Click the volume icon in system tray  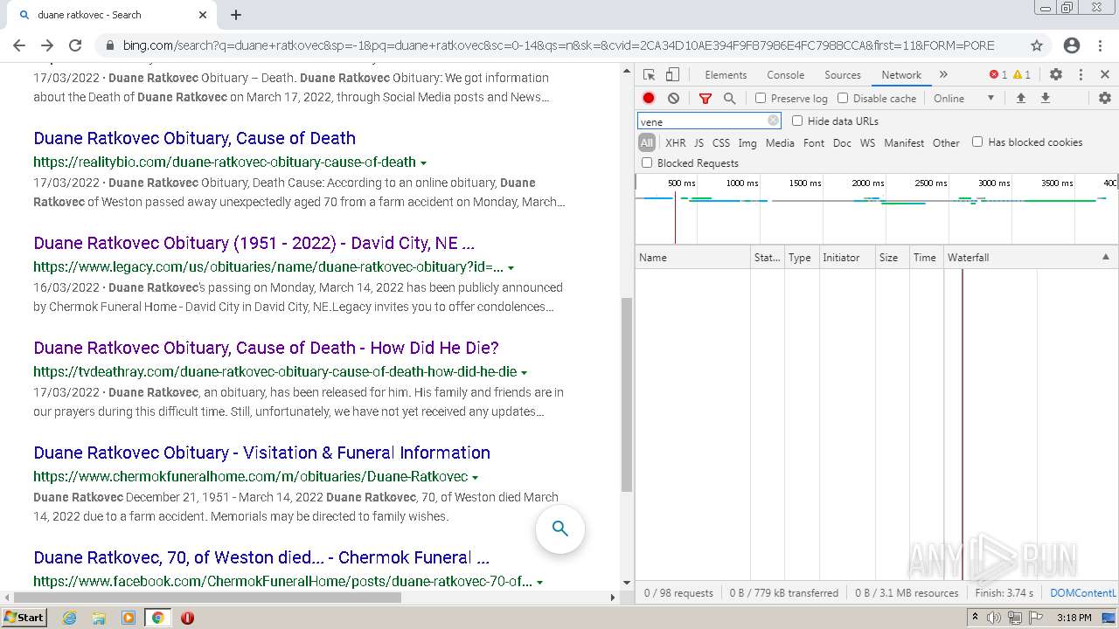(994, 618)
